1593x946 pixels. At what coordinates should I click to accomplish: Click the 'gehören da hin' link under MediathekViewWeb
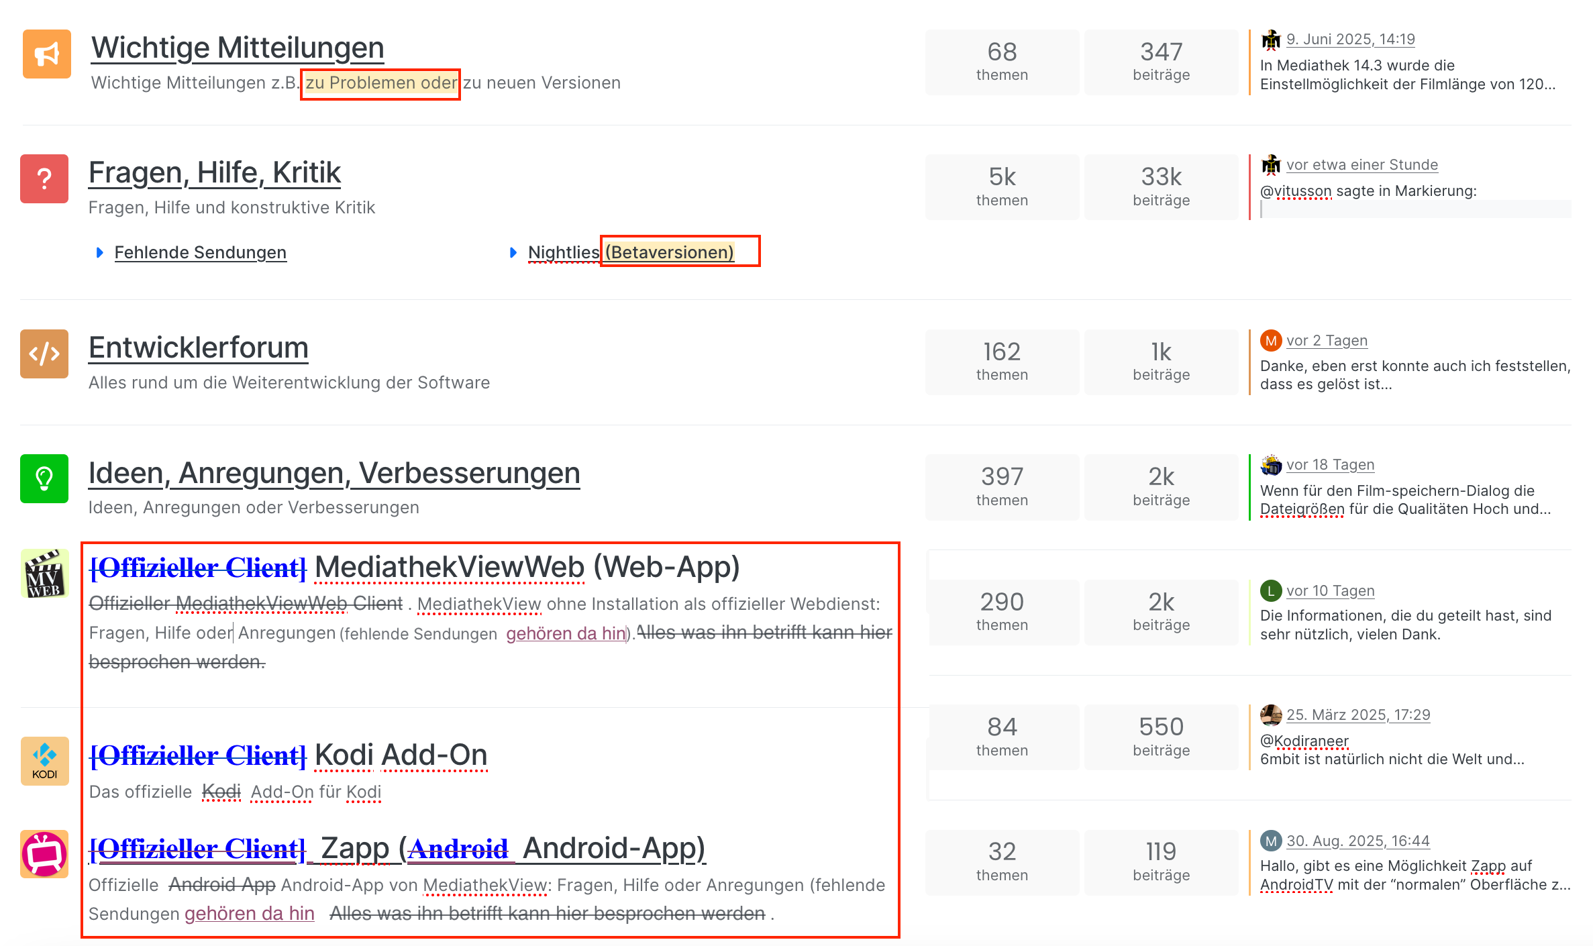[x=566, y=633]
